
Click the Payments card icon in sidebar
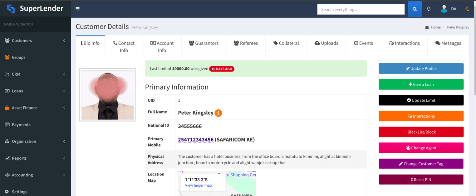(7, 124)
